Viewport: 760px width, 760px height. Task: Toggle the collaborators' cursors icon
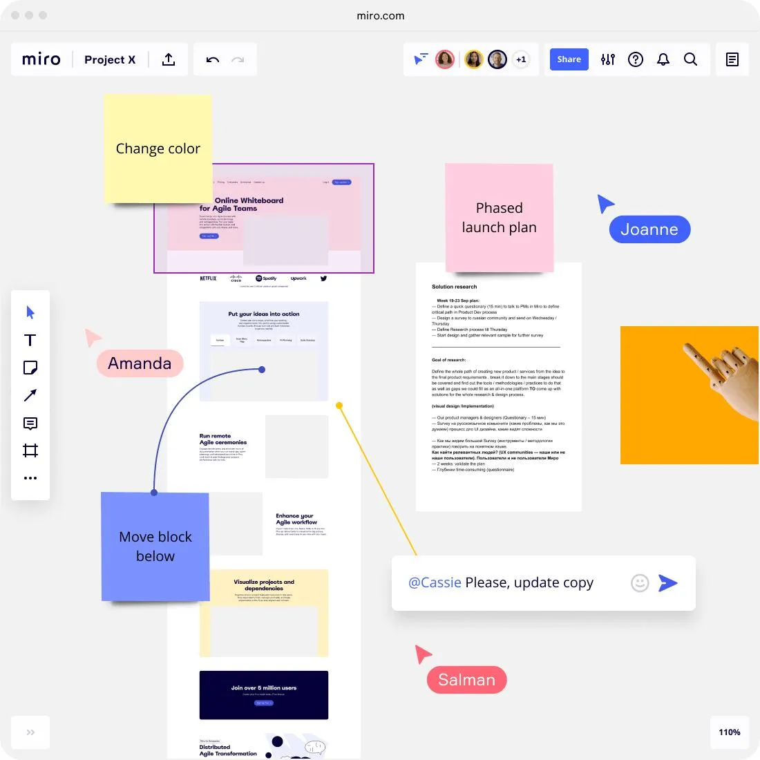pos(420,59)
